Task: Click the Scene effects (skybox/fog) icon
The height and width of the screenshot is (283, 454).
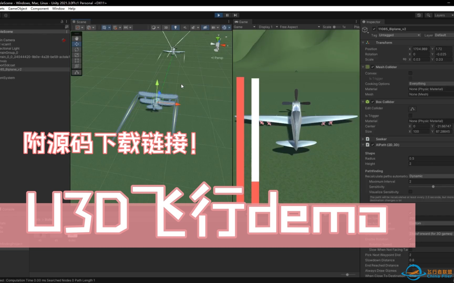Action: (x=193, y=28)
